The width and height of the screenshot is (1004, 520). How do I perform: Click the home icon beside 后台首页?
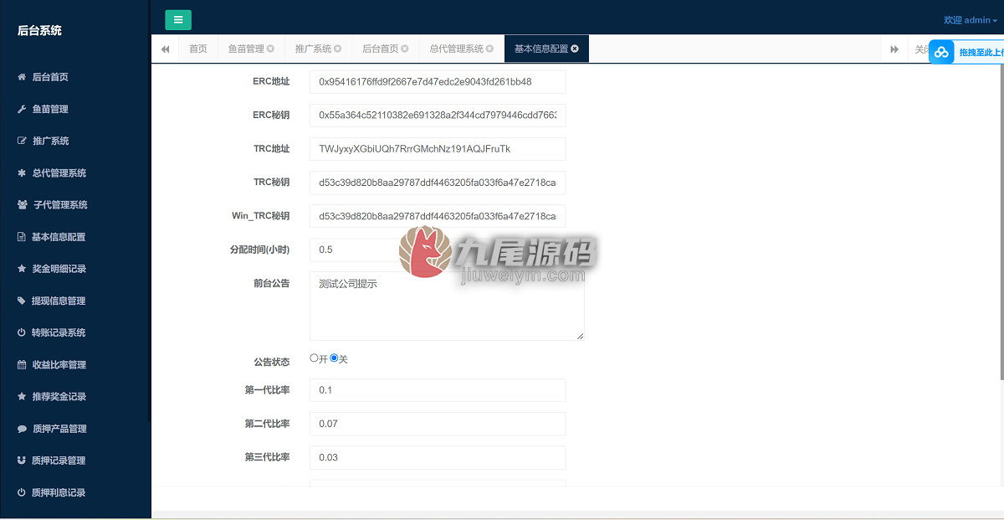point(22,77)
